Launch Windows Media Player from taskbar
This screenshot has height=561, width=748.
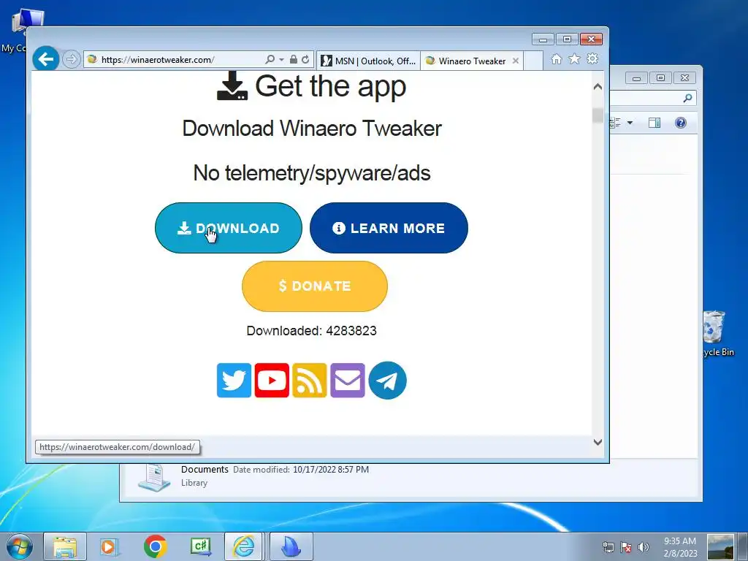click(x=110, y=546)
